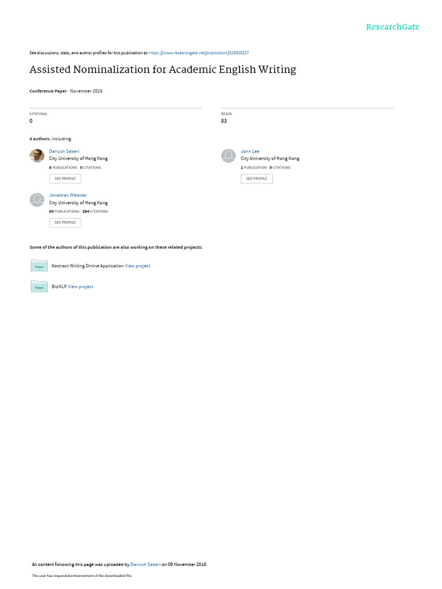This screenshot has height=589, width=442.
Task: Click Jonathan Webster's avatar placeholder icon
Action: click(x=37, y=200)
